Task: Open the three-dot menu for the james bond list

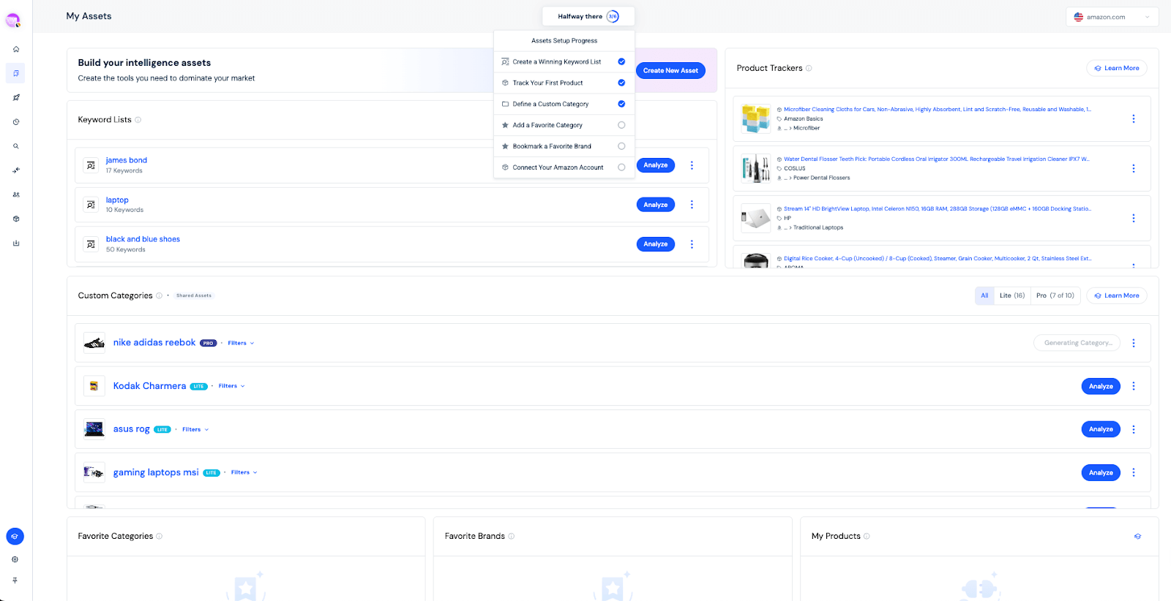Action: (x=692, y=165)
